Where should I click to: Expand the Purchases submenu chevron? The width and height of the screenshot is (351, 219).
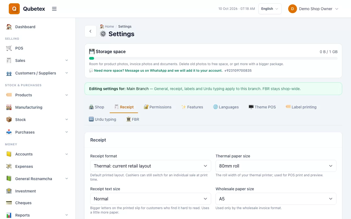[67, 132]
